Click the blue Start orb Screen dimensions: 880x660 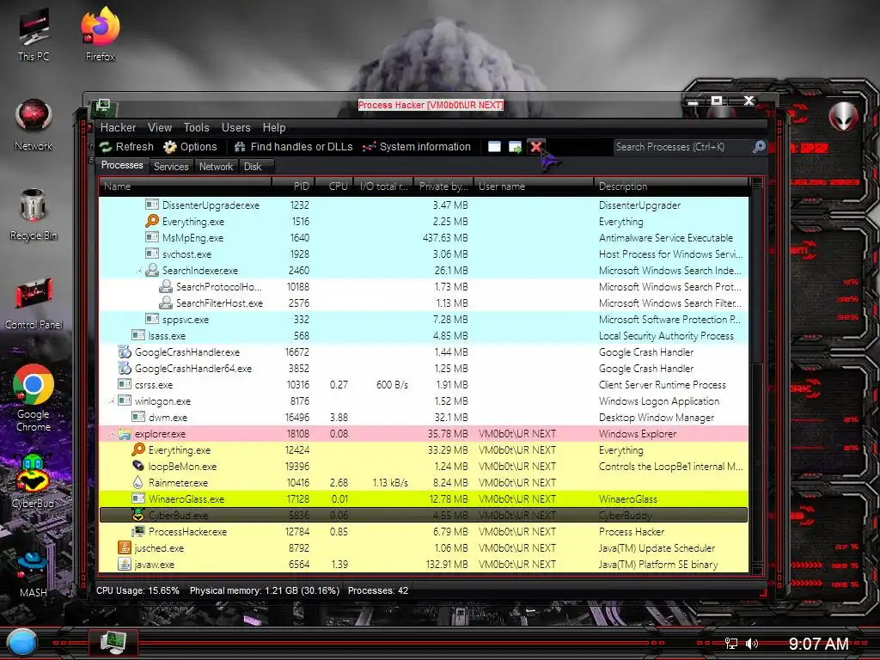click(x=22, y=643)
